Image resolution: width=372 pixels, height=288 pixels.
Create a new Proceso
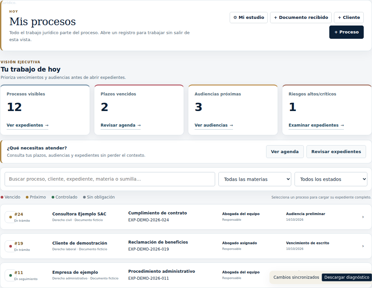pyautogui.click(x=347, y=32)
